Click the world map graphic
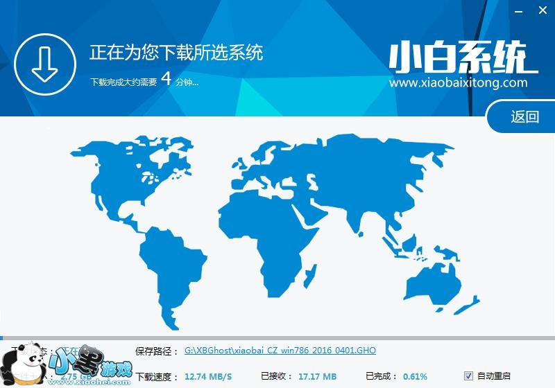The width and height of the screenshot is (555, 388). 275,231
